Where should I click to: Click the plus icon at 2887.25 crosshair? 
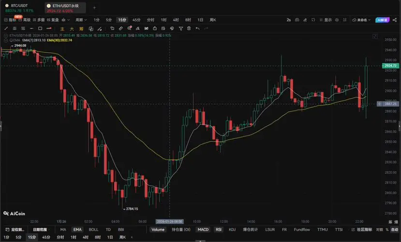[x=379, y=104]
